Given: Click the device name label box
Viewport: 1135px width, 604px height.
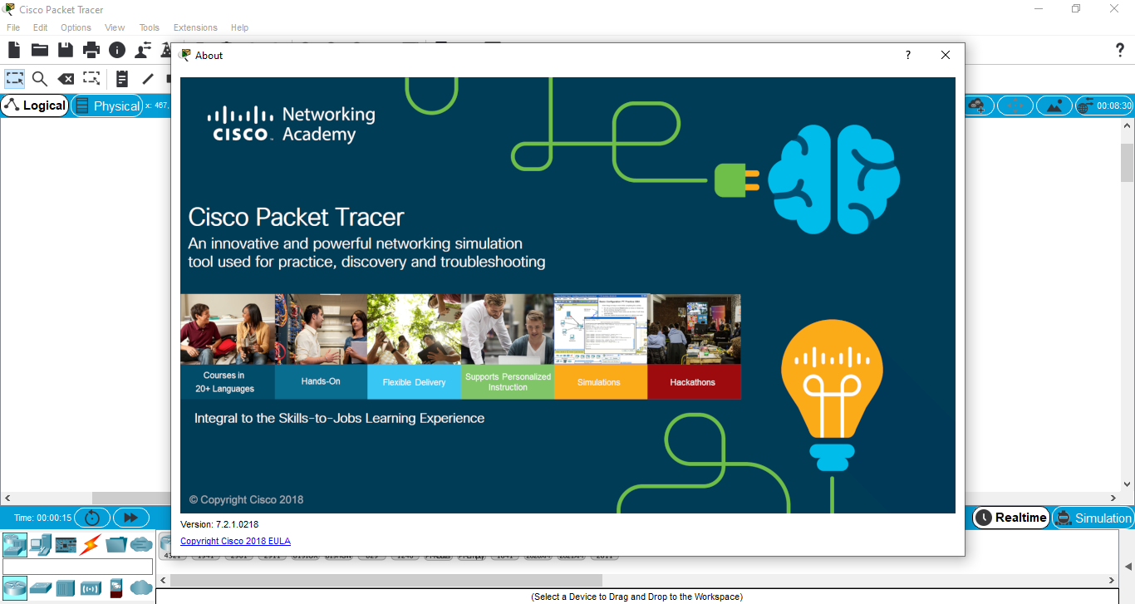Looking at the screenshot, I should pos(78,567).
